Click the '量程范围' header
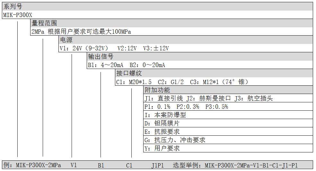The height and width of the screenshot is (171, 316). pos(44,23)
